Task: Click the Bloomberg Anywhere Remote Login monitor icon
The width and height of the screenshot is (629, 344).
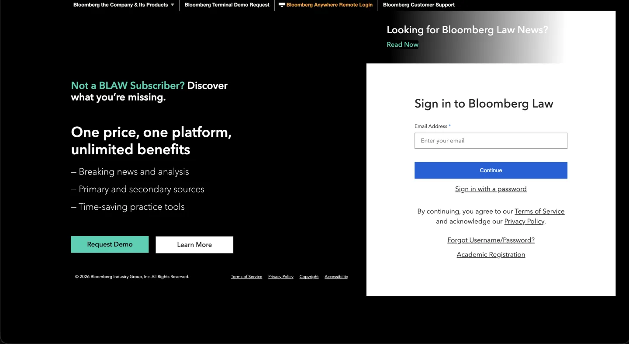Action: click(x=282, y=5)
